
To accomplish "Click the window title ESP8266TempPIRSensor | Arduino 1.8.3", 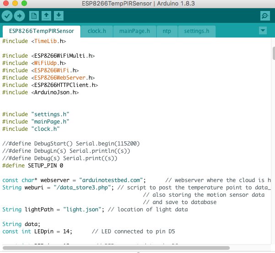I will pyautogui.click(x=138, y=4).
